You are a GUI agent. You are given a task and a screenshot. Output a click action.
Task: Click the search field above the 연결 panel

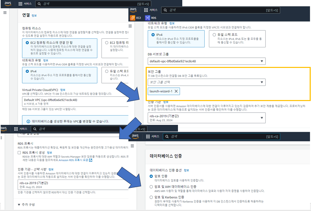[93, 4]
